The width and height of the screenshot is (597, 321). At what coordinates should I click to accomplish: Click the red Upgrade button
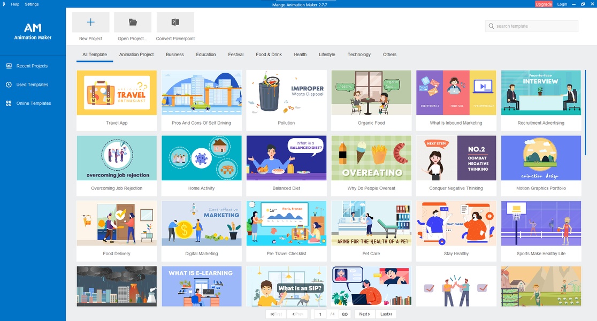(x=544, y=4)
